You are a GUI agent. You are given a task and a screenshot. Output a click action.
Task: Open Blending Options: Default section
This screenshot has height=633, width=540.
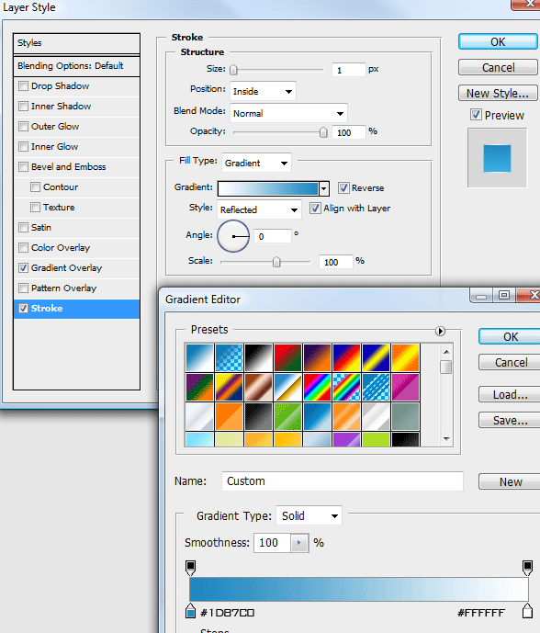(x=76, y=66)
